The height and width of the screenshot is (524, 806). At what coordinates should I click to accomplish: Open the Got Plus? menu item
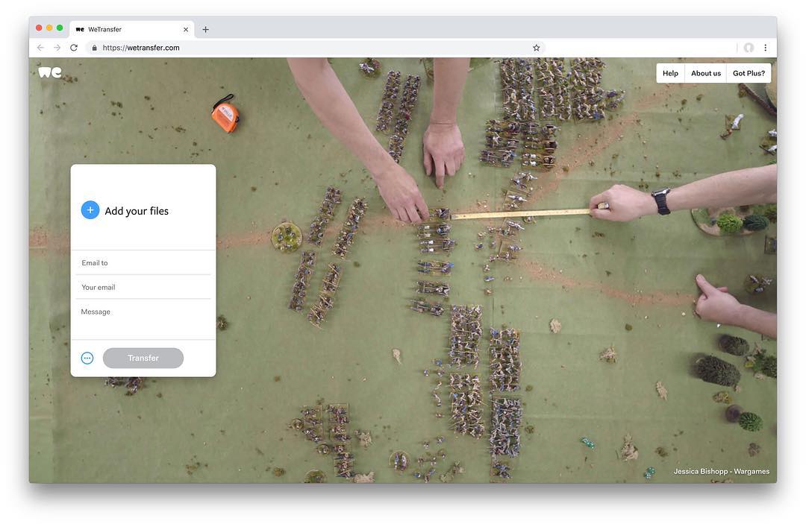749,73
